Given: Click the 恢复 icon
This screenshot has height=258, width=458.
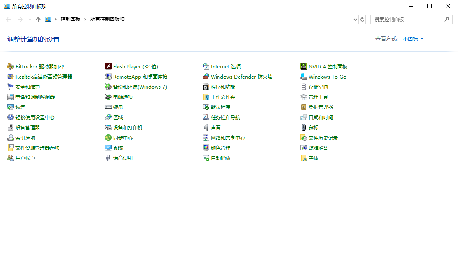Looking at the screenshot, I should coord(11,107).
